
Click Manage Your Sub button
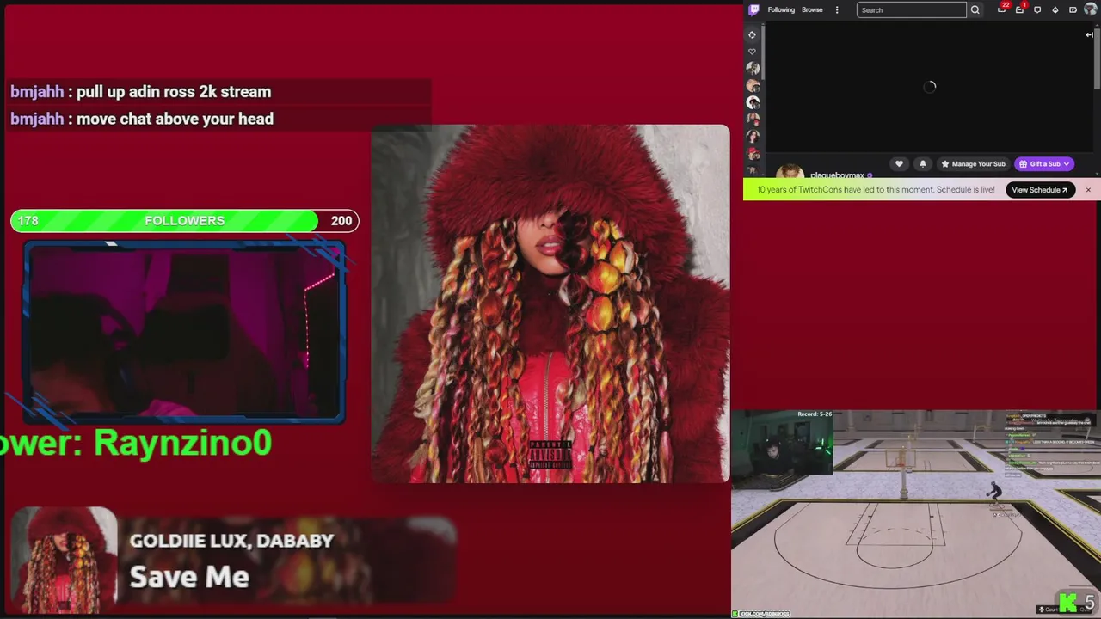click(x=973, y=163)
